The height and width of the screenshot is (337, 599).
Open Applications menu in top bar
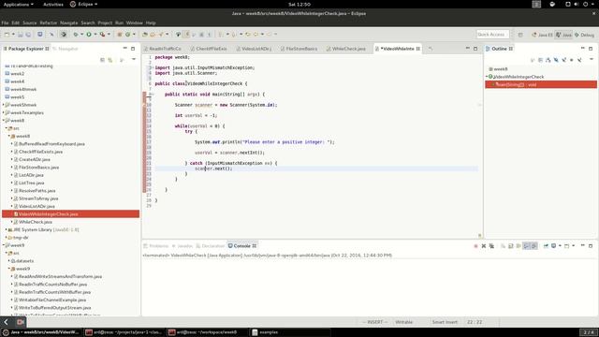19,4
